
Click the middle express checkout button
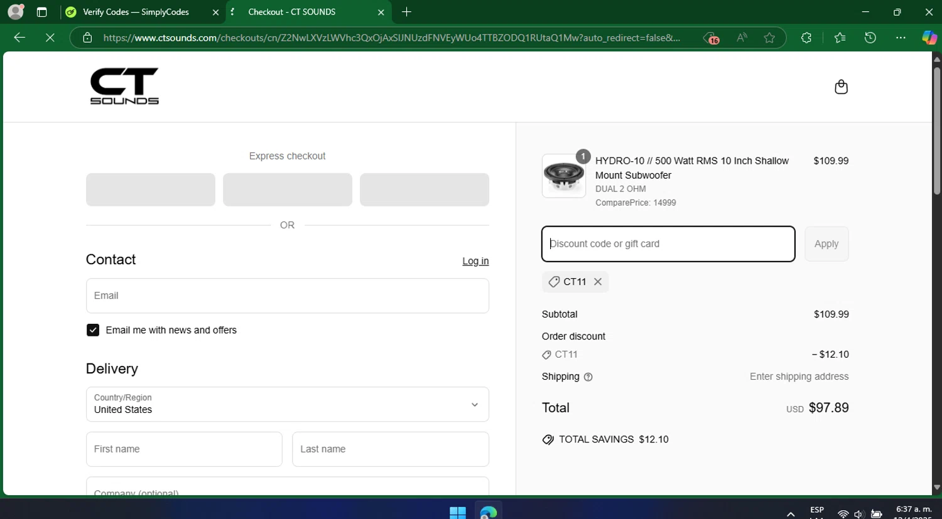point(288,190)
